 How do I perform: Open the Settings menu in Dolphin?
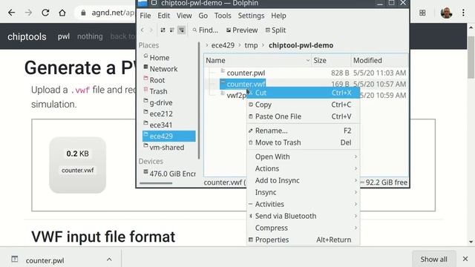251,16
